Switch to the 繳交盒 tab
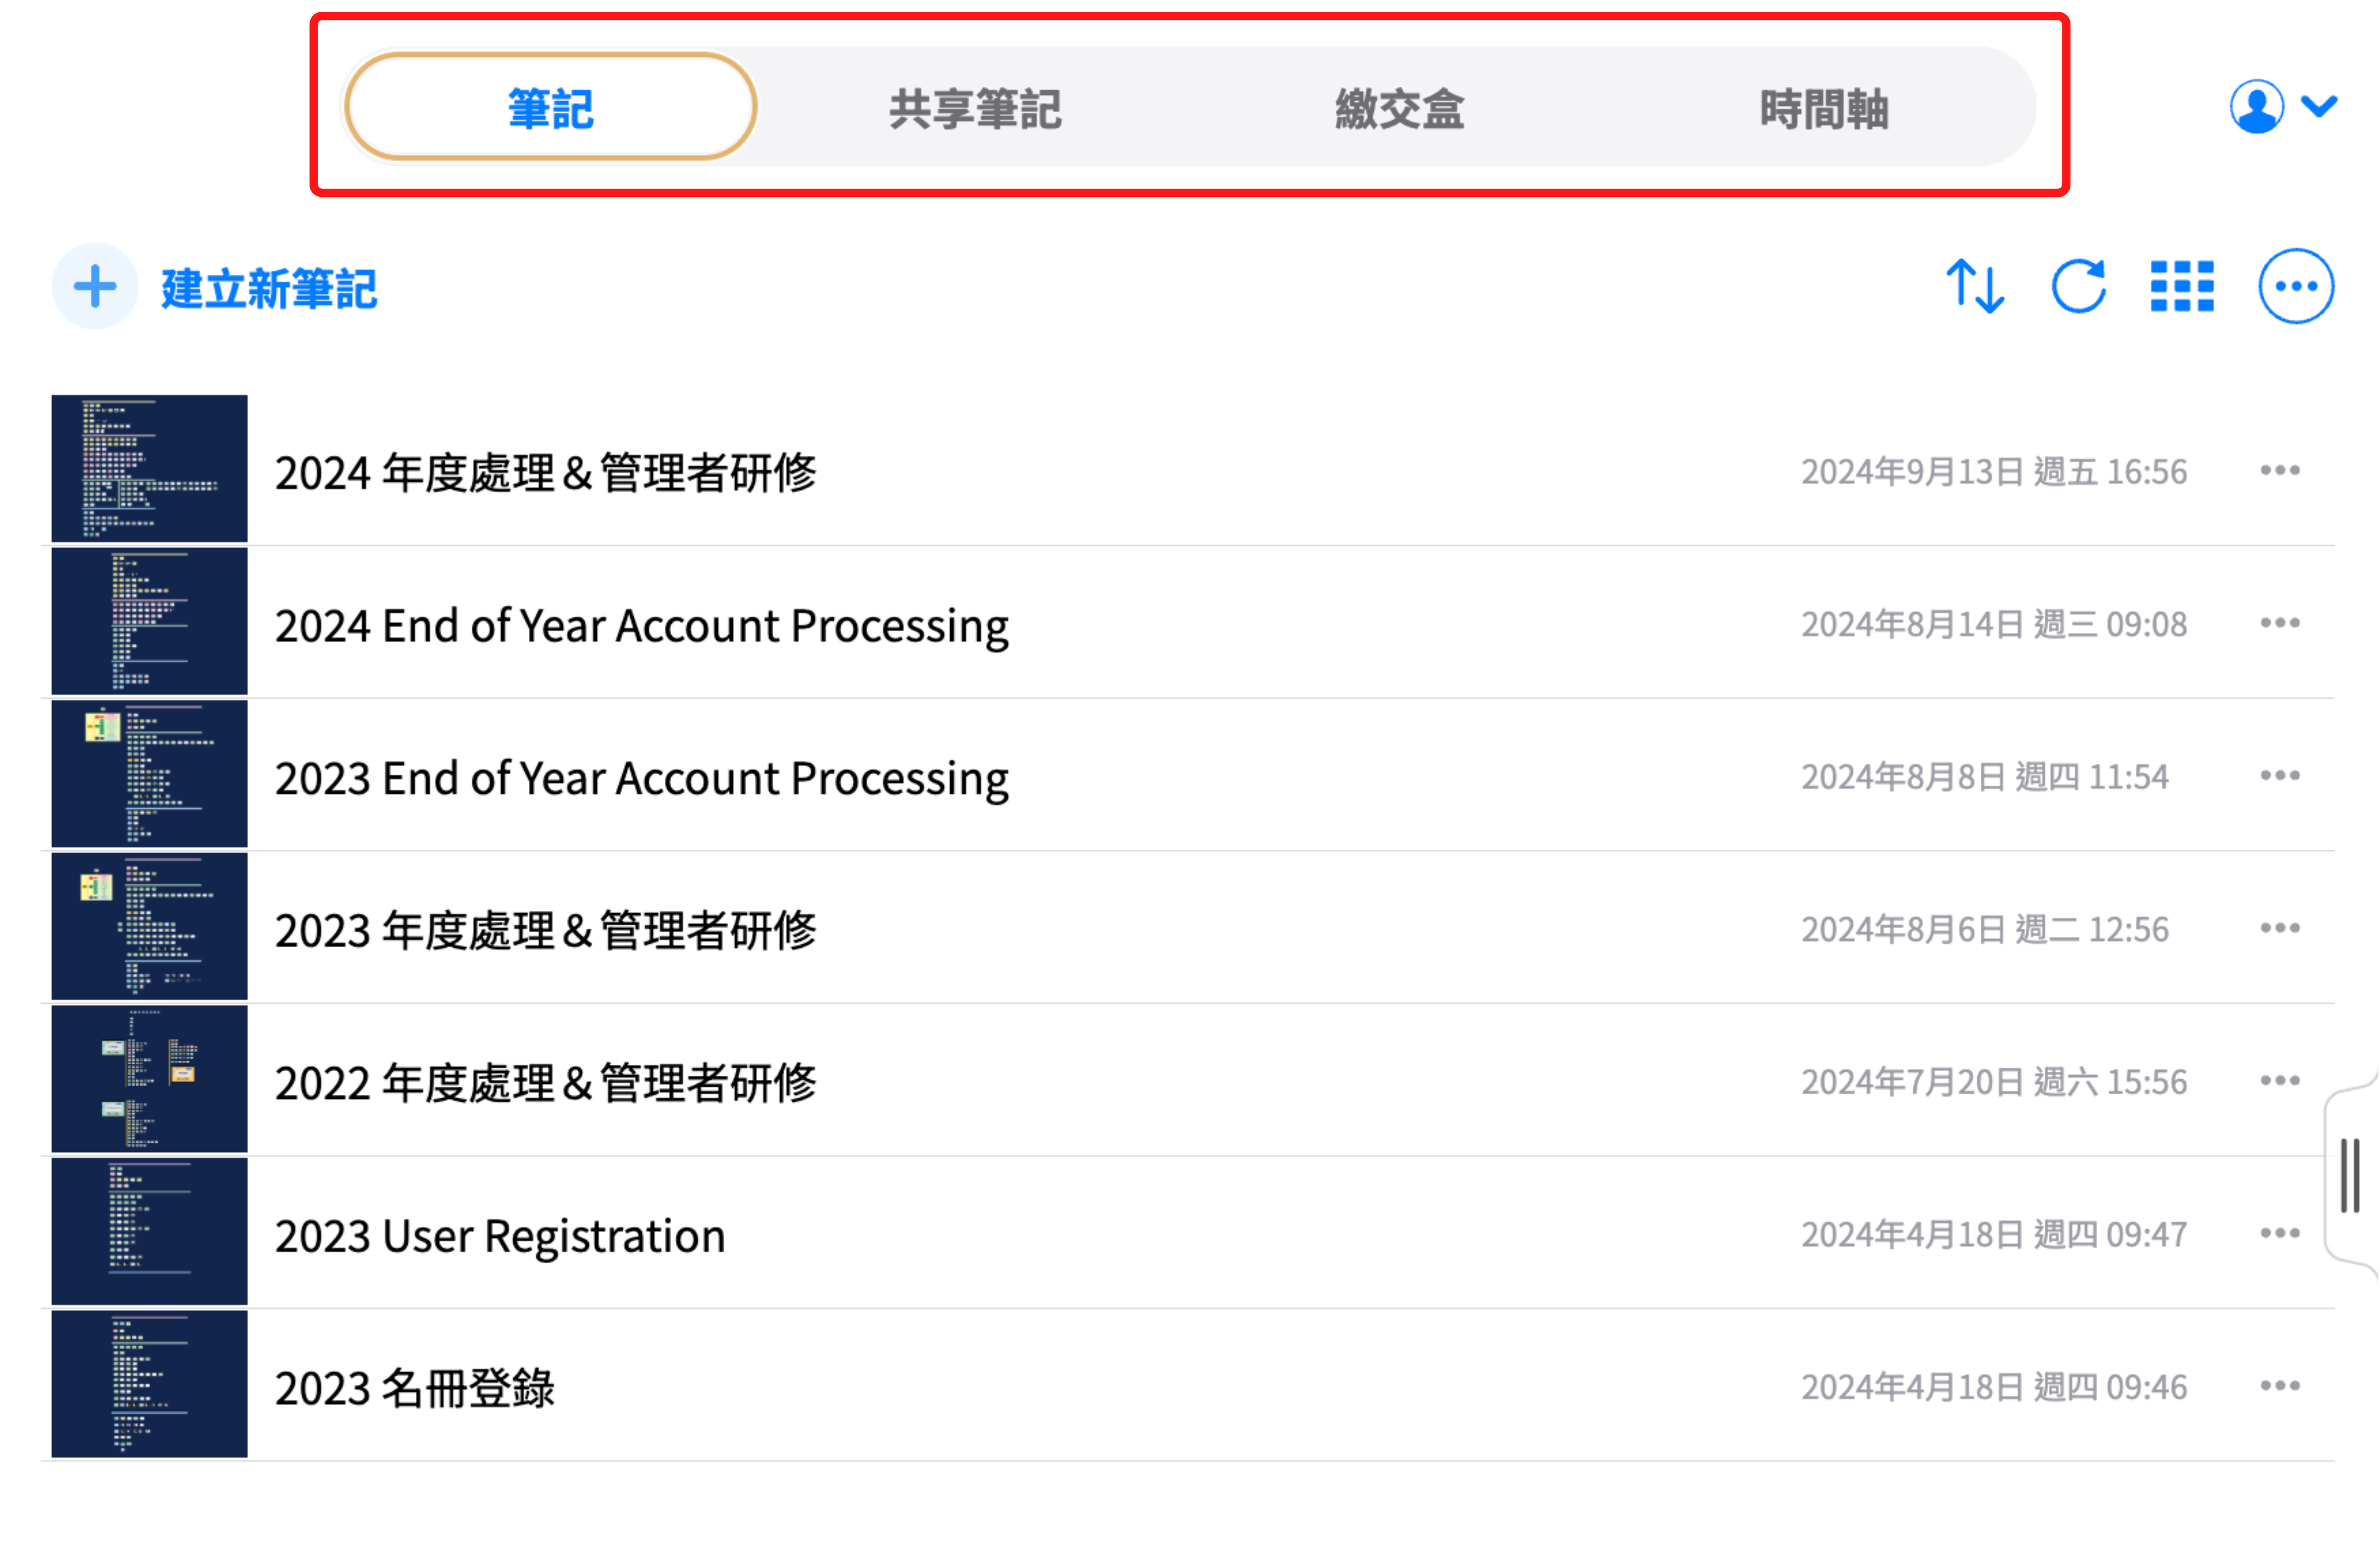 point(1399,108)
